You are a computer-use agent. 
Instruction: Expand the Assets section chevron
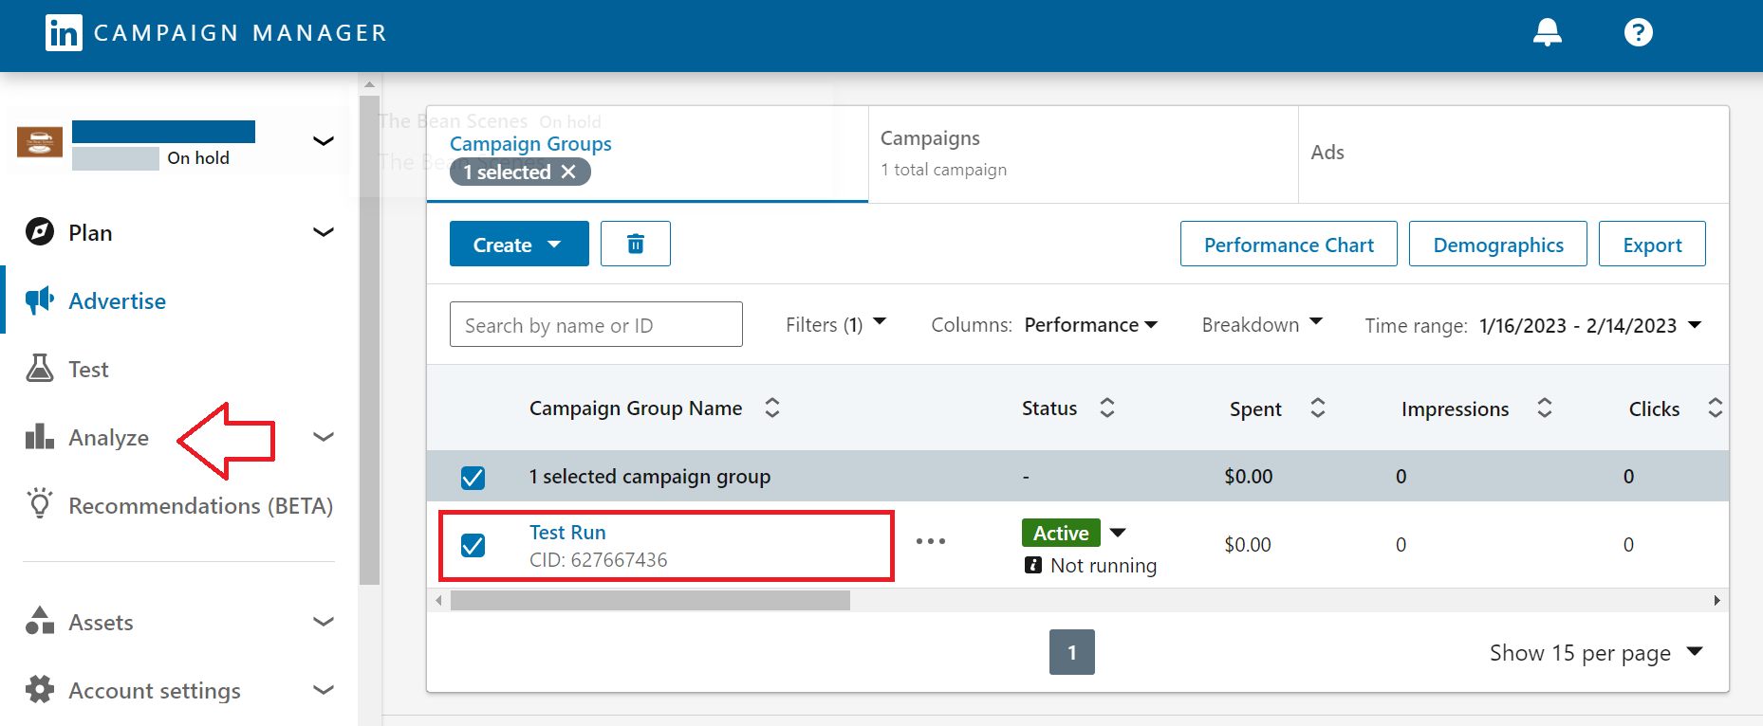[324, 622]
